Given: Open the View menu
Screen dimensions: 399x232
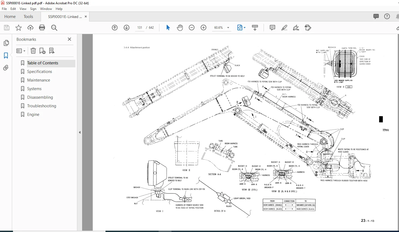Looking at the screenshot, I should (23, 9).
